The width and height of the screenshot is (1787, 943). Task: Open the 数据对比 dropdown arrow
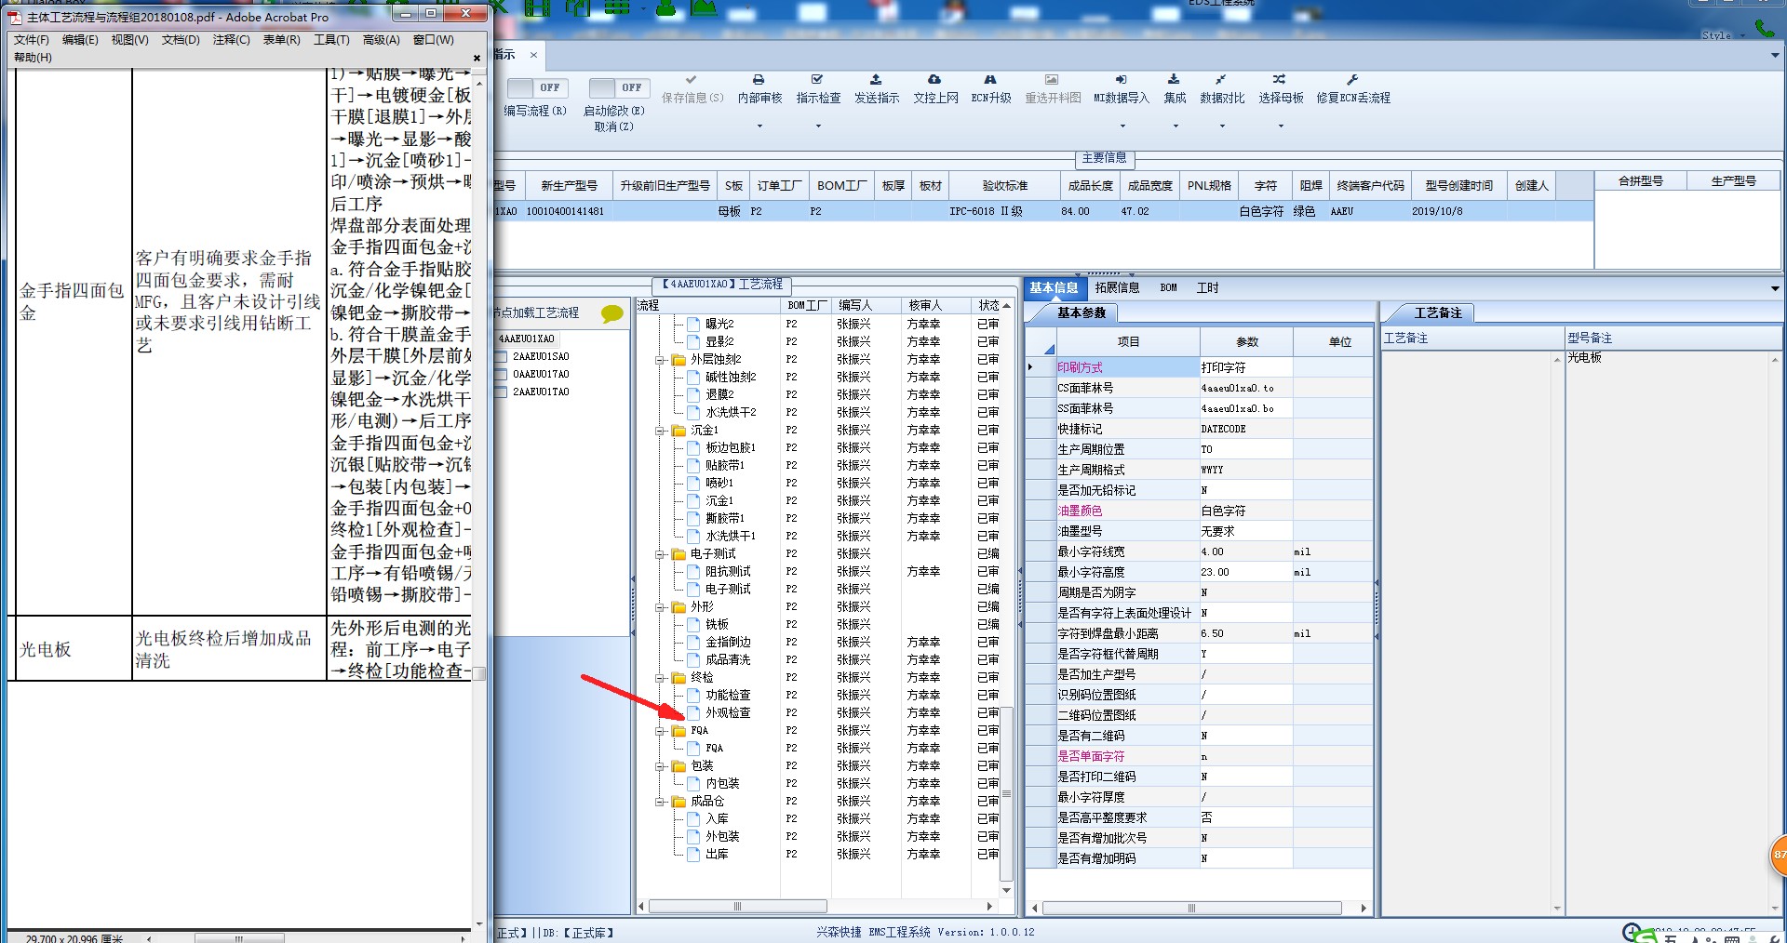[1222, 126]
